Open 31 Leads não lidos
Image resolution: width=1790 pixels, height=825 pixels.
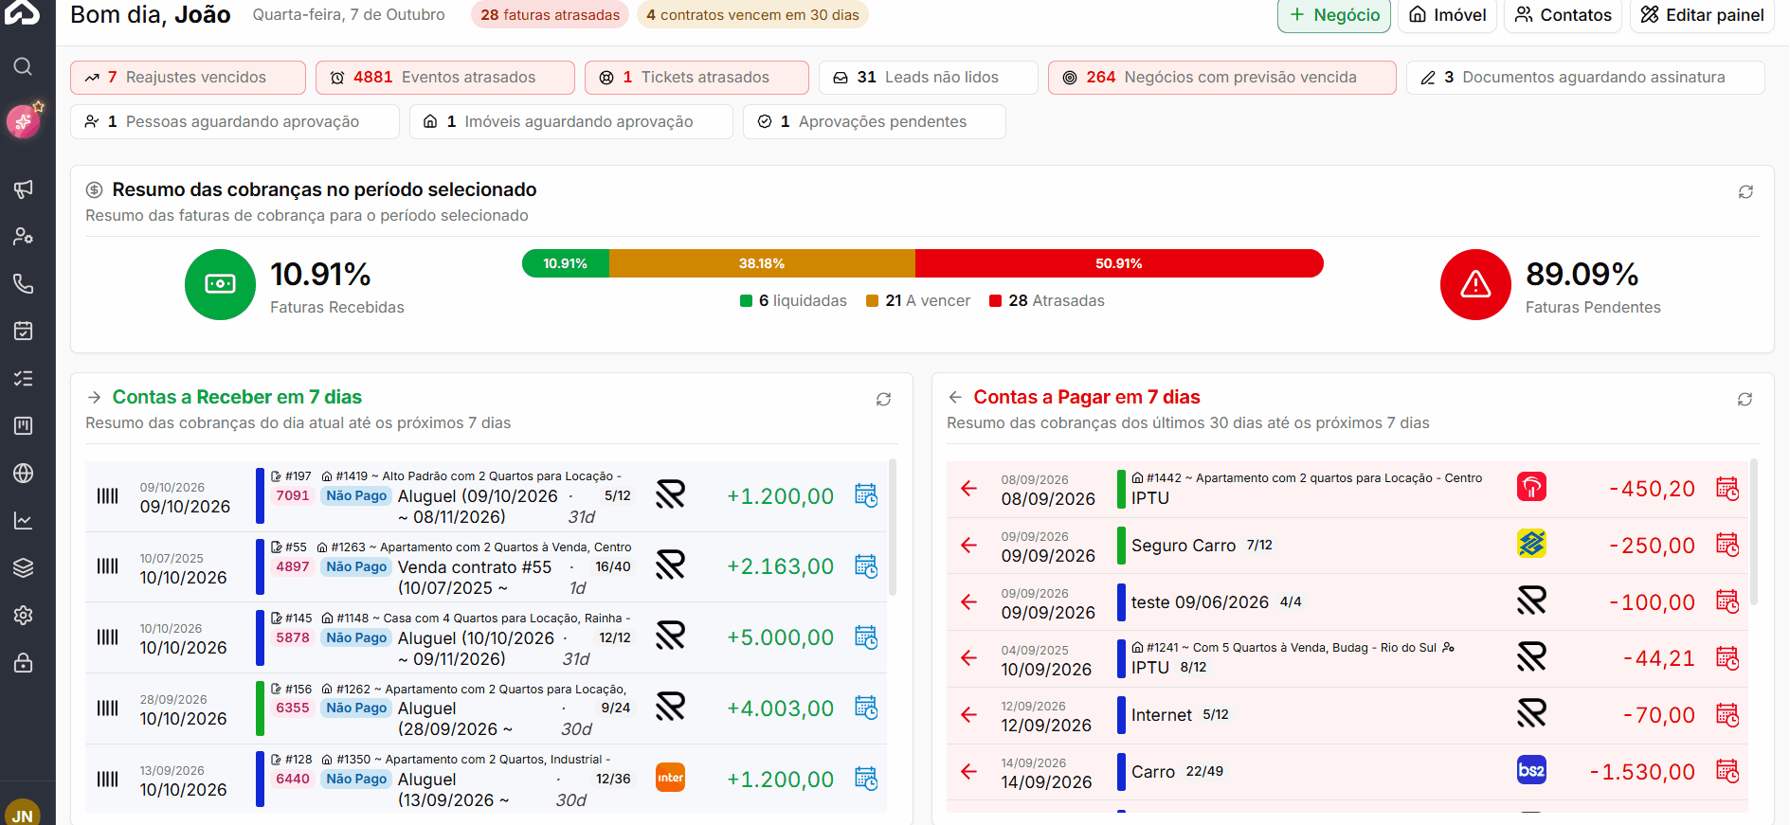929,78
